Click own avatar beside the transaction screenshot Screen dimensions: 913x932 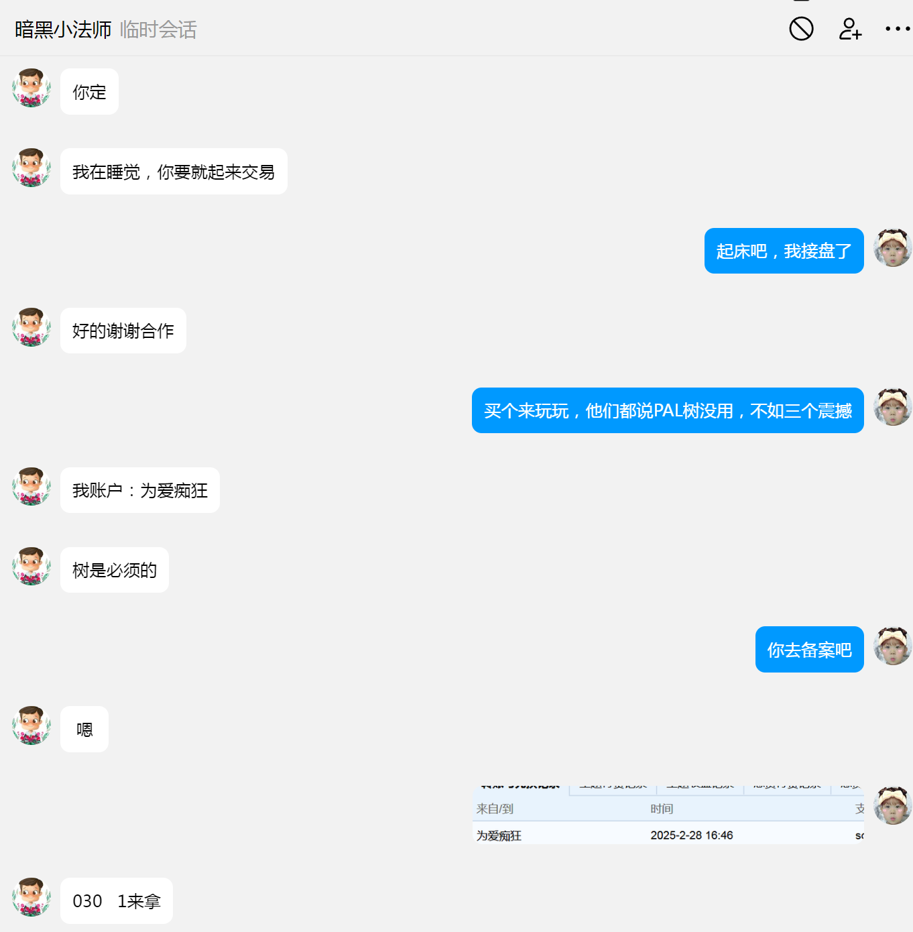[893, 805]
